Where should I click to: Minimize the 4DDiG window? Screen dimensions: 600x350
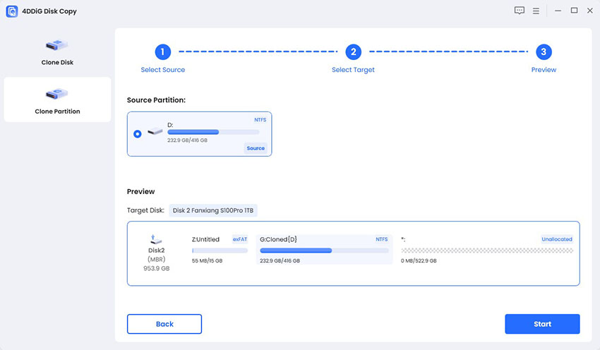[558, 11]
